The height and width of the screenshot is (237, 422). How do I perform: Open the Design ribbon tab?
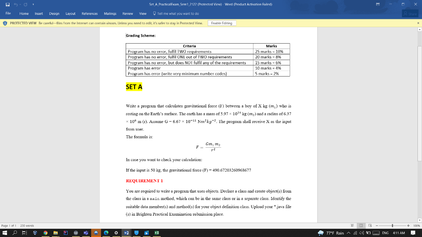click(x=54, y=14)
